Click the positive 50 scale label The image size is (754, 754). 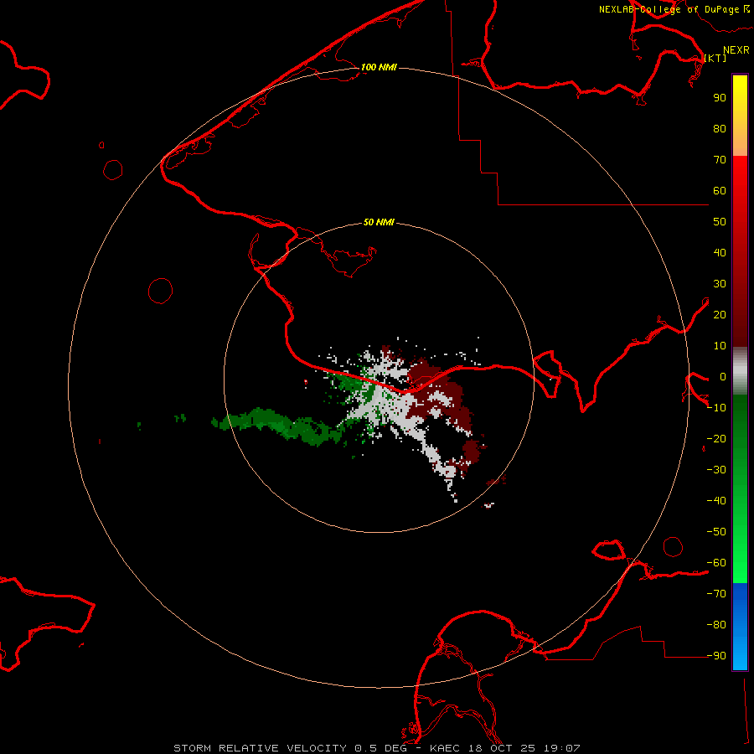click(x=720, y=222)
